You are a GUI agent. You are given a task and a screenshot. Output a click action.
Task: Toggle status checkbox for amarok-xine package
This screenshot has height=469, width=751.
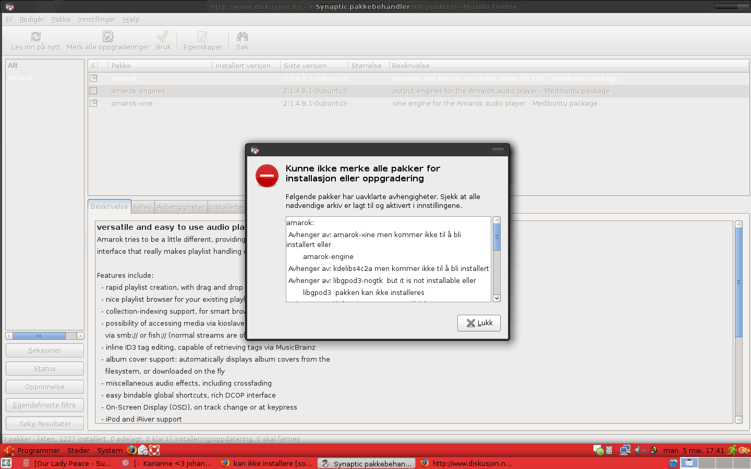[x=94, y=103]
